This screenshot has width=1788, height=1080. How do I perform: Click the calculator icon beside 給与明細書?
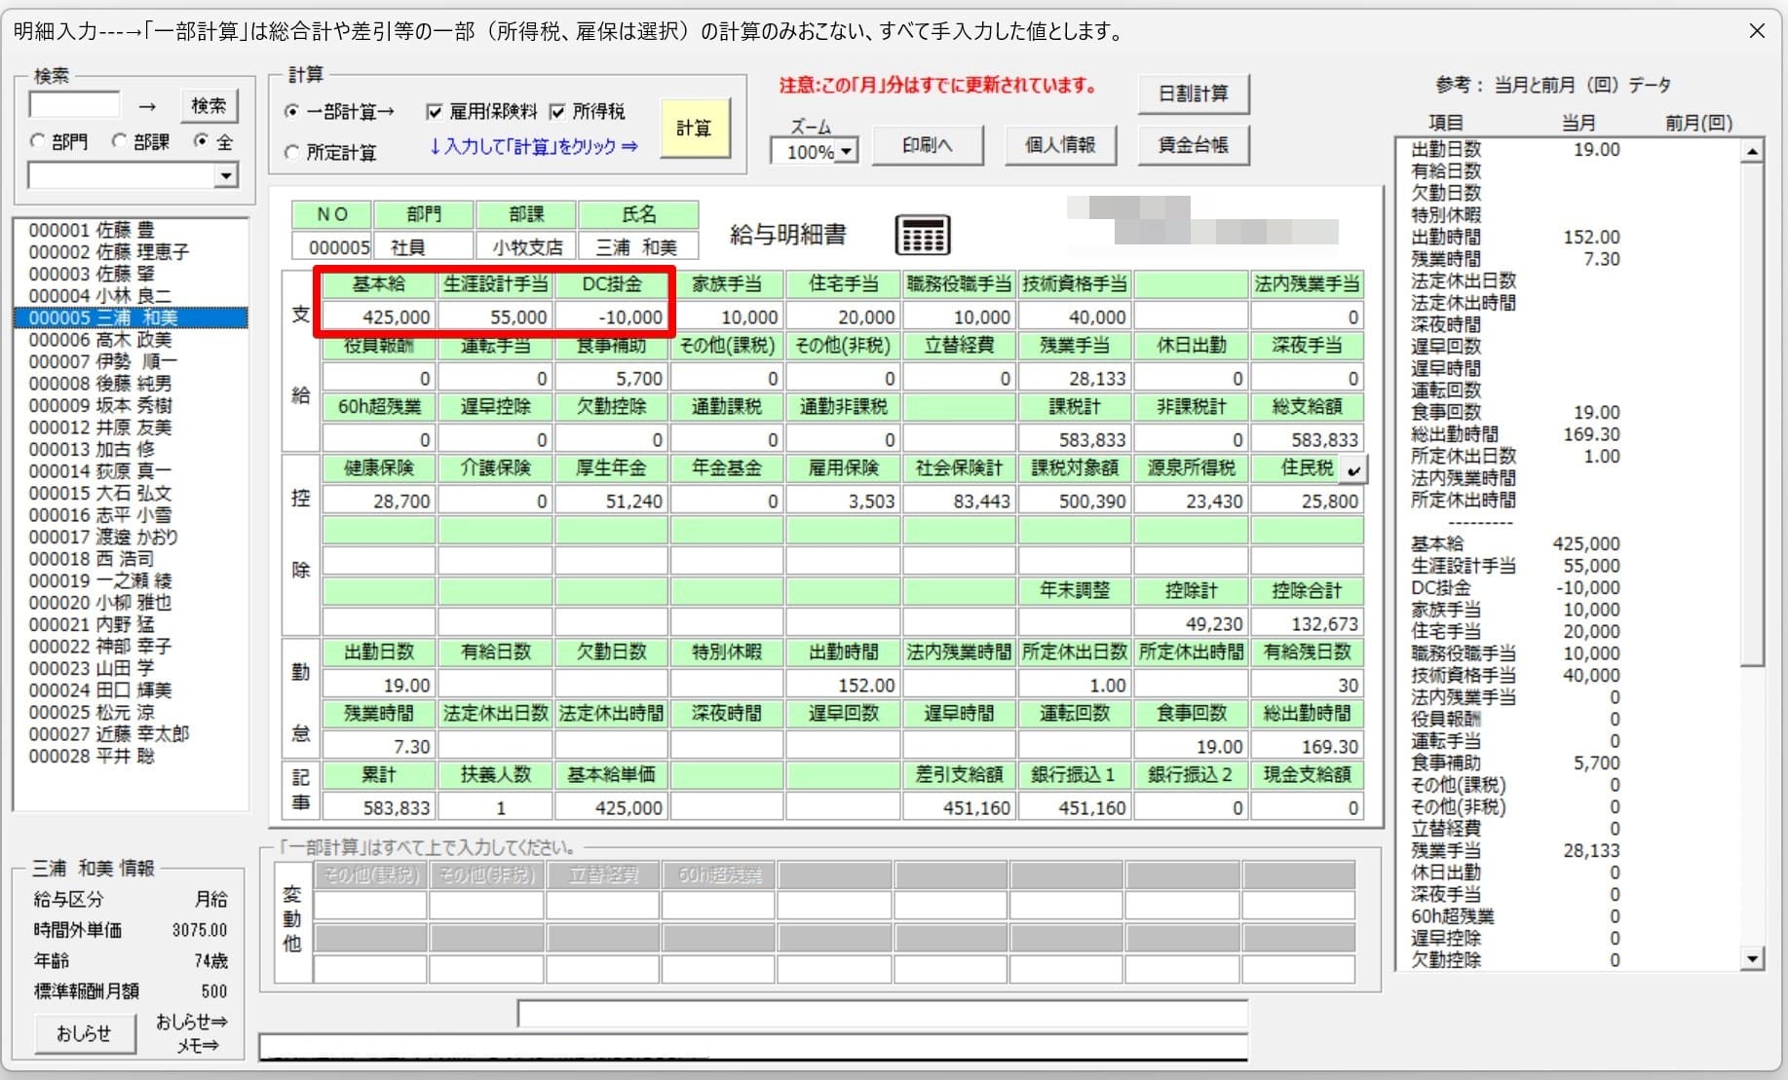pyautogui.click(x=922, y=235)
